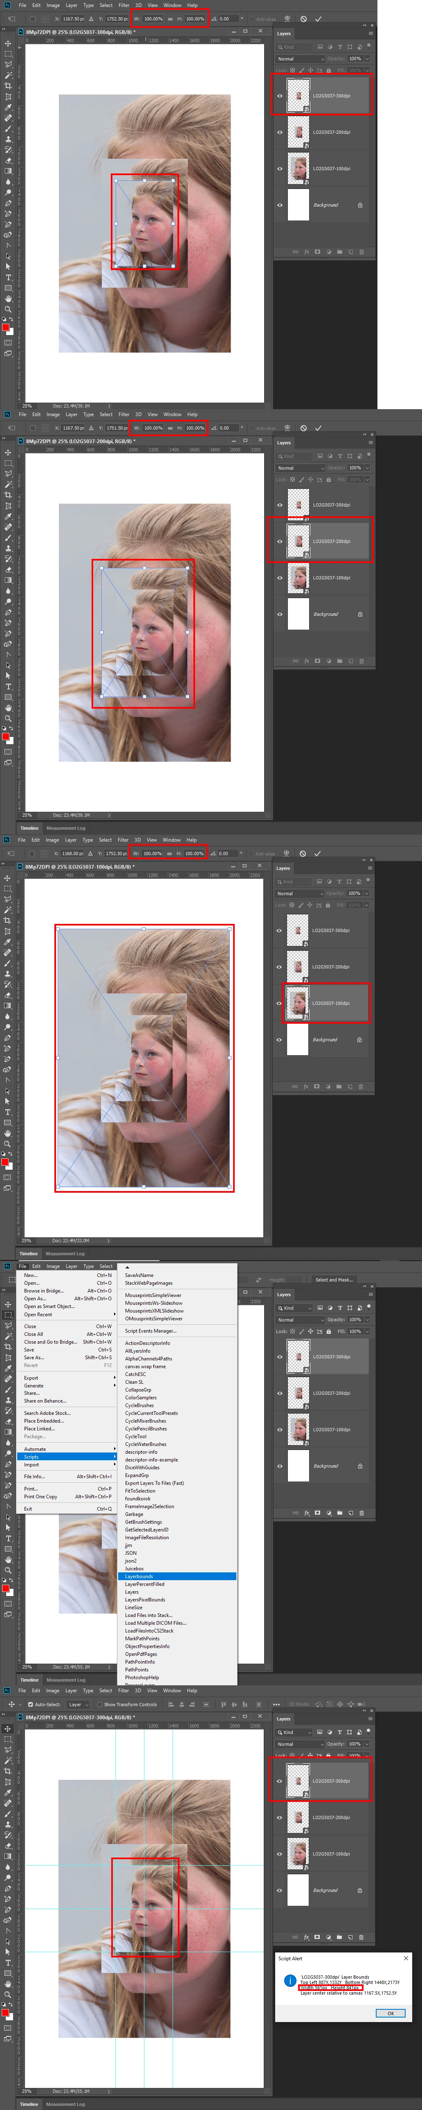Viewport: 422px width, 2110px height.
Task: With File menu open, toggle the layer filter switch
Action: (x=369, y=1307)
